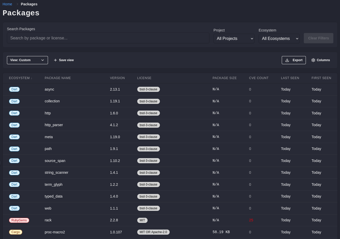Viewport: 340px width, 239px height.
Task: Click the meta package name
Action: pos(49,137)
